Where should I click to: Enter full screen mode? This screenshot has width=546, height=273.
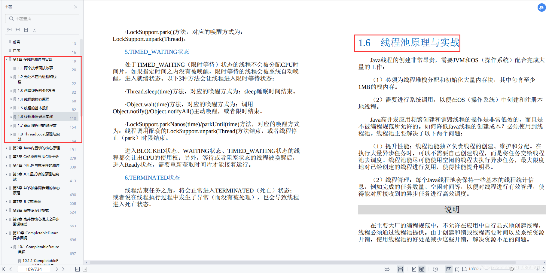[544, 269]
